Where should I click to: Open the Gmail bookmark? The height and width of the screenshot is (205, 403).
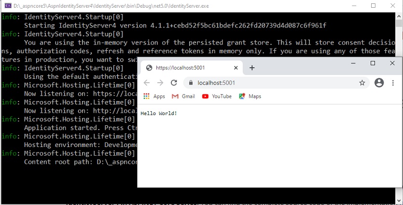point(183,96)
